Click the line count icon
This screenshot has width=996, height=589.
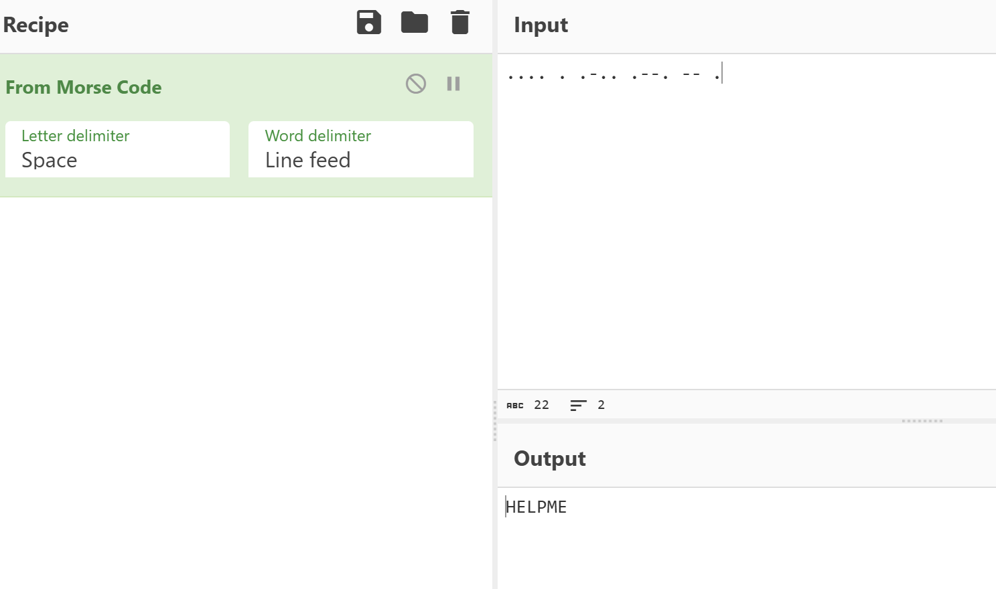point(578,405)
